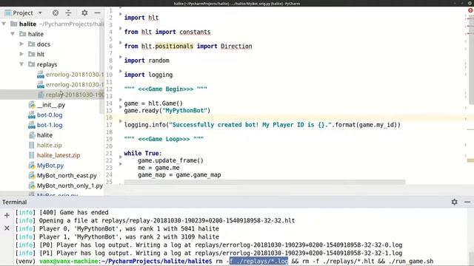Open Terminal settings gear
The image size is (474, 266).
454,202
